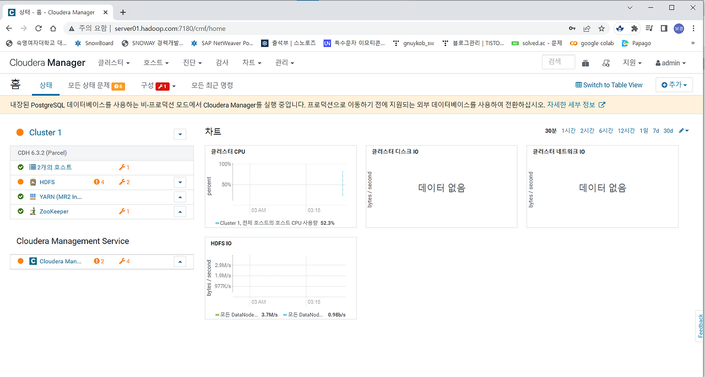Open HDFS row actions dropdown
The width and height of the screenshot is (705, 377).
pyautogui.click(x=180, y=182)
